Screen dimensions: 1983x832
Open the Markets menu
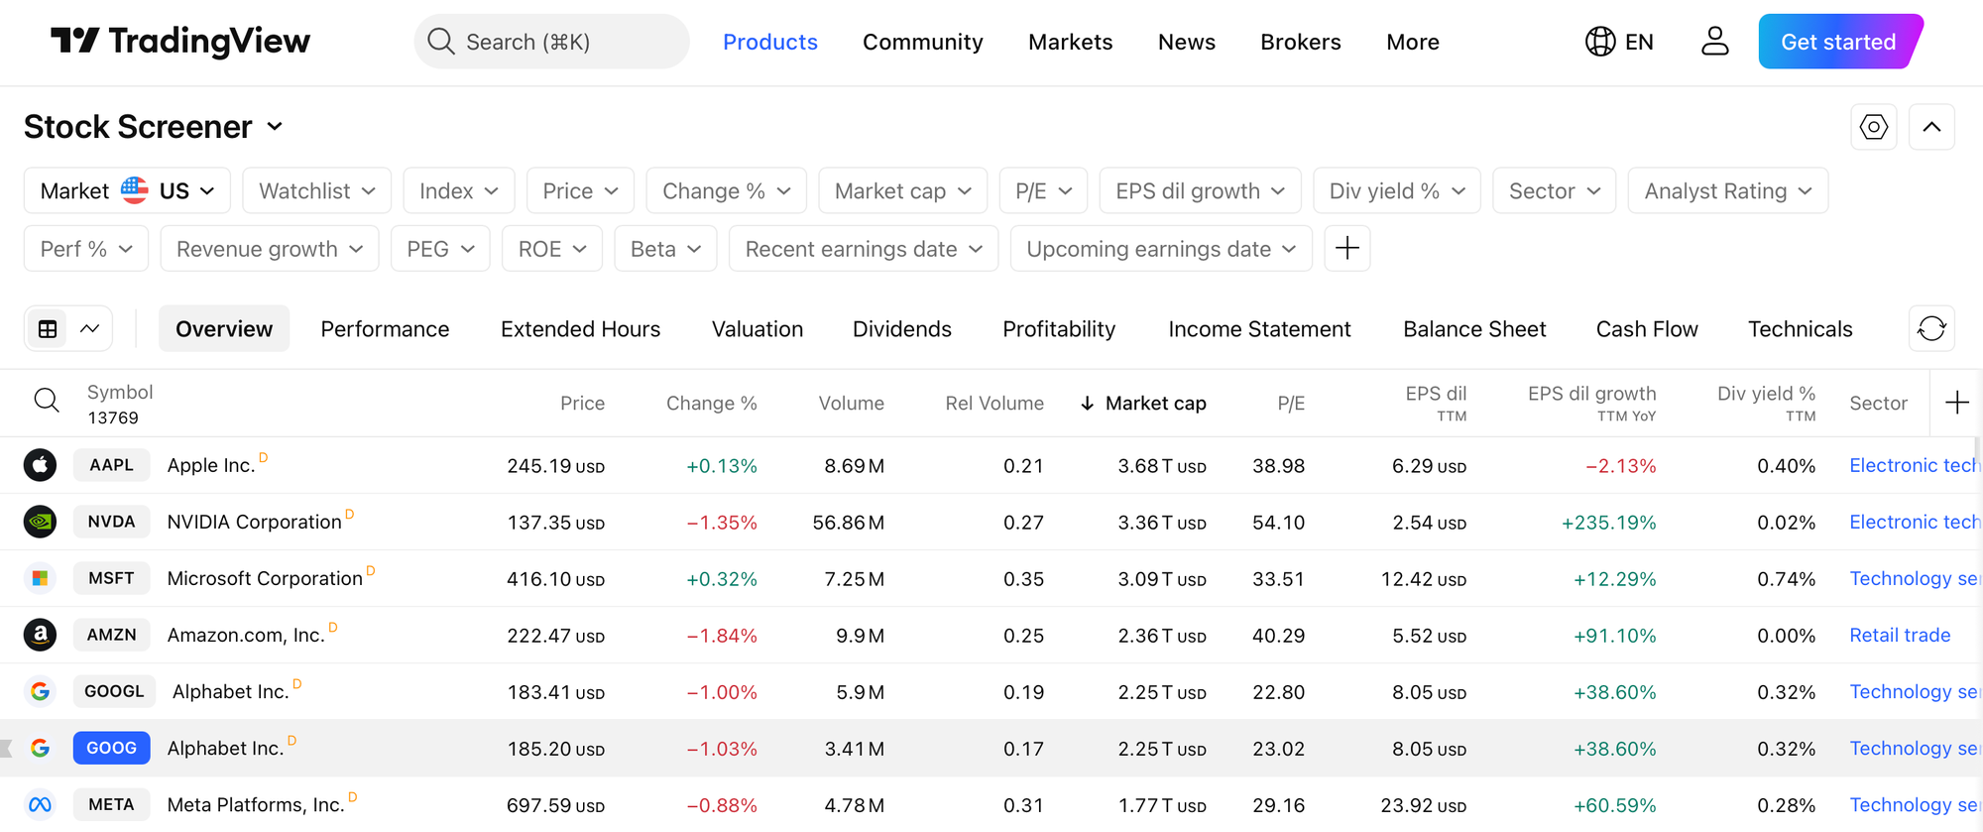click(x=1071, y=42)
